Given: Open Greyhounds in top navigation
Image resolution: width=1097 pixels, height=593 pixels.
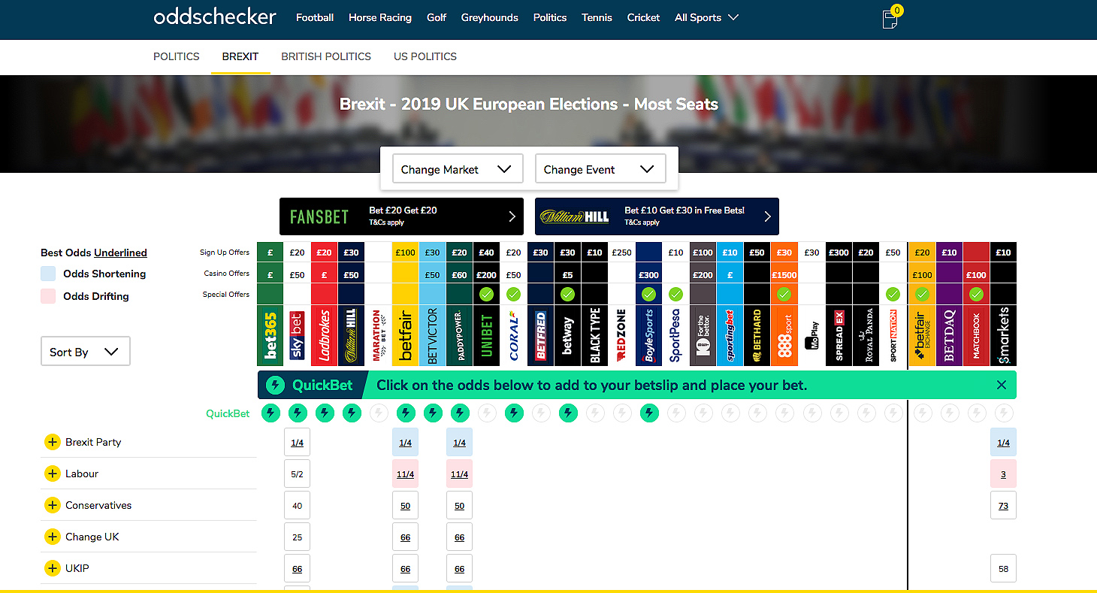Looking at the screenshot, I should pyautogui.click(x=490, y=17).
